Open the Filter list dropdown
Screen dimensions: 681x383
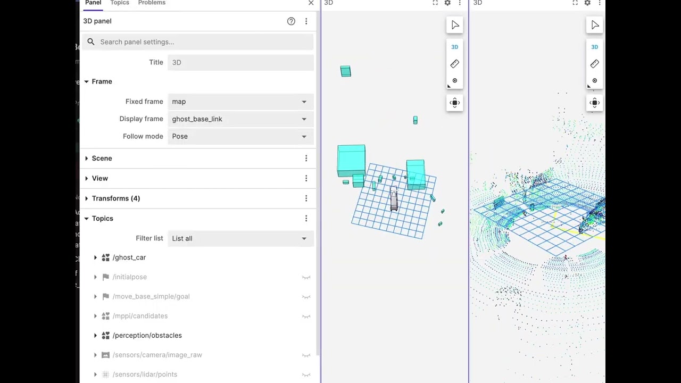(240, 238)
